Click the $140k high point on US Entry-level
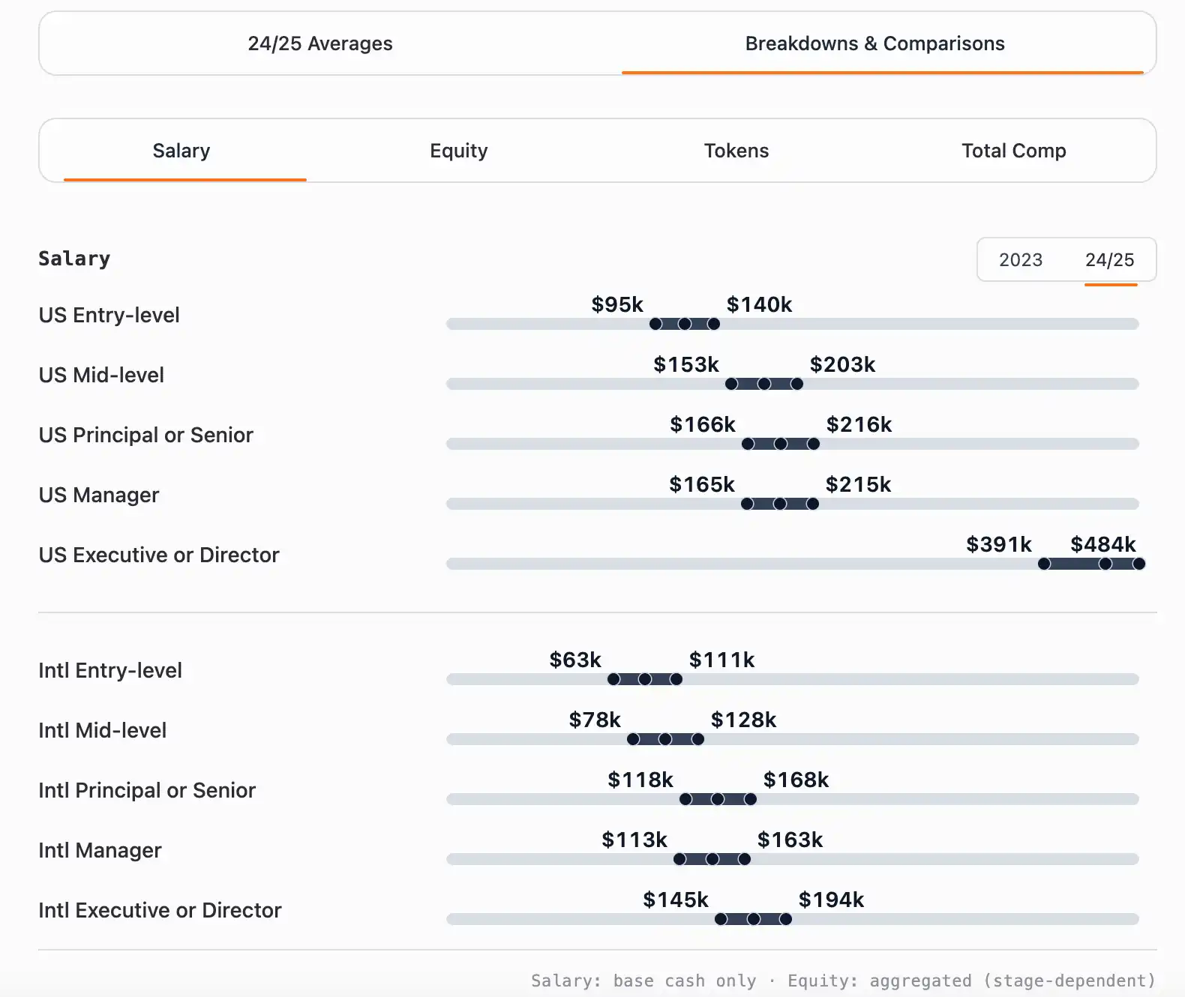 click(x=714, y=324)
